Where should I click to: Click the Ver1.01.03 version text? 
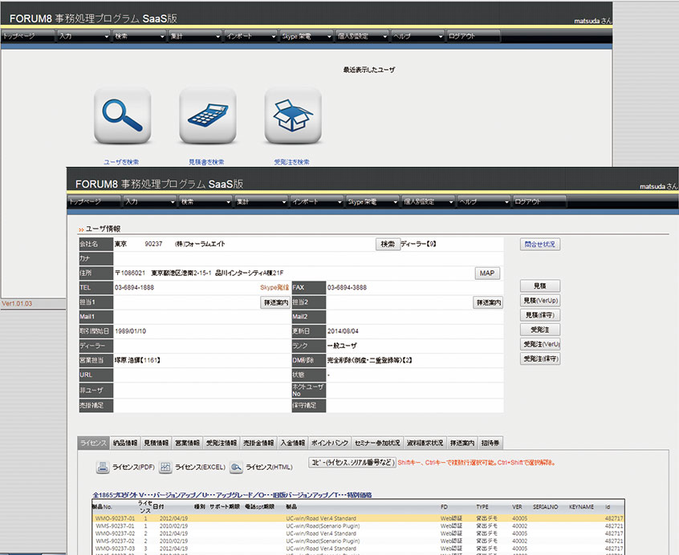[17, 304]
